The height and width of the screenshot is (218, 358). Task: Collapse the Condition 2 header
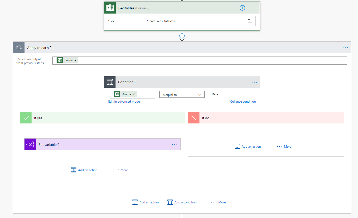pyautogui.click(x=182, y=82)
